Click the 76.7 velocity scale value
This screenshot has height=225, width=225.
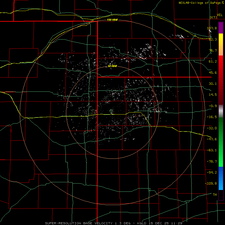click(213, 50)
